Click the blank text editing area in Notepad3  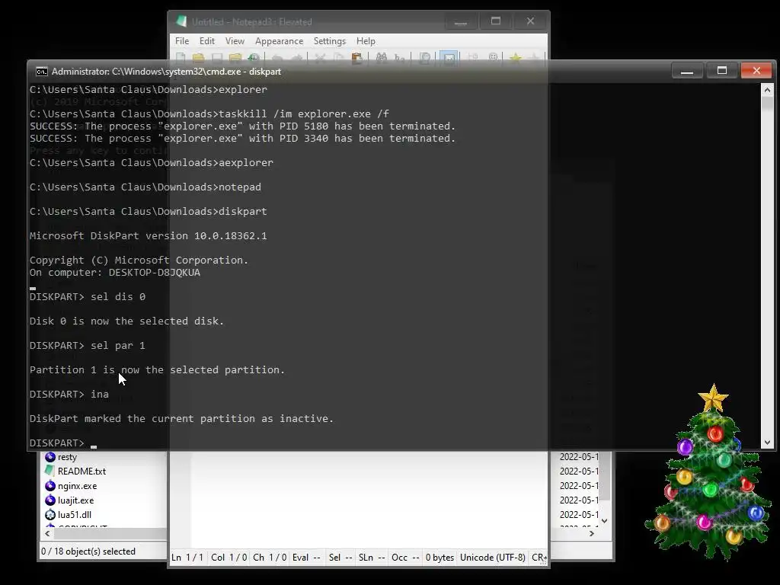pos(369,499)
